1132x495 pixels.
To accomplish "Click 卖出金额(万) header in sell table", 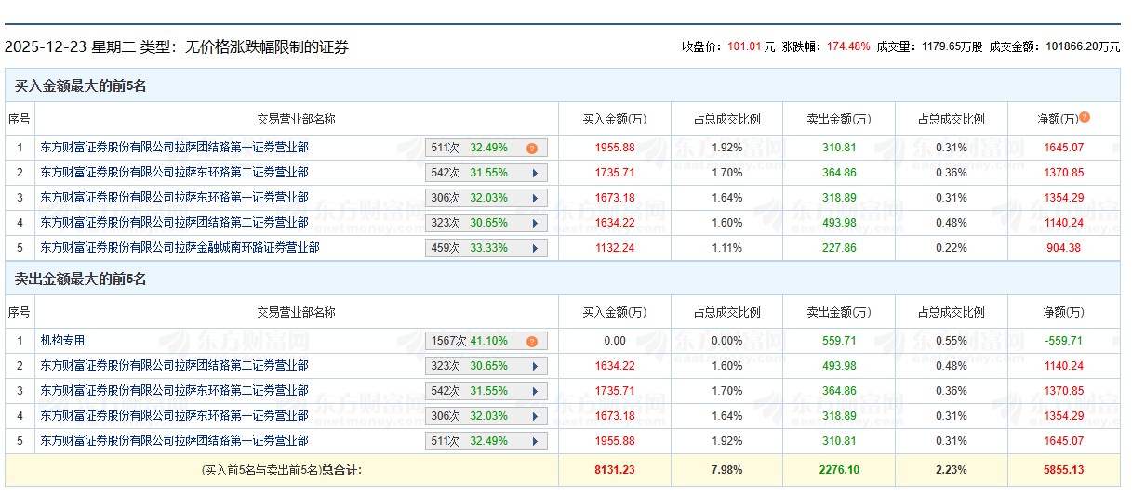I will 838,312.
